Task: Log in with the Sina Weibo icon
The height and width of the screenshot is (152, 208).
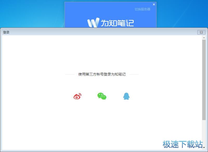Action: [77, 96]
